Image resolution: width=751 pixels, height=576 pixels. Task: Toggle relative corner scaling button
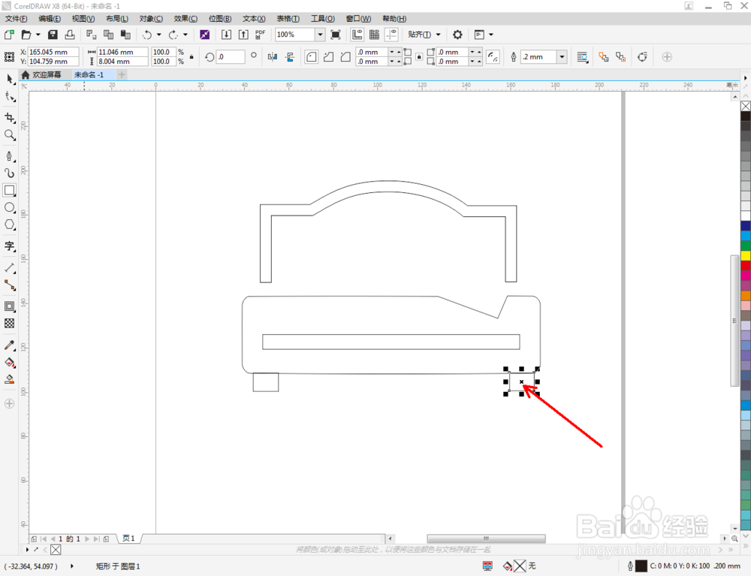(x=493, y=57)
